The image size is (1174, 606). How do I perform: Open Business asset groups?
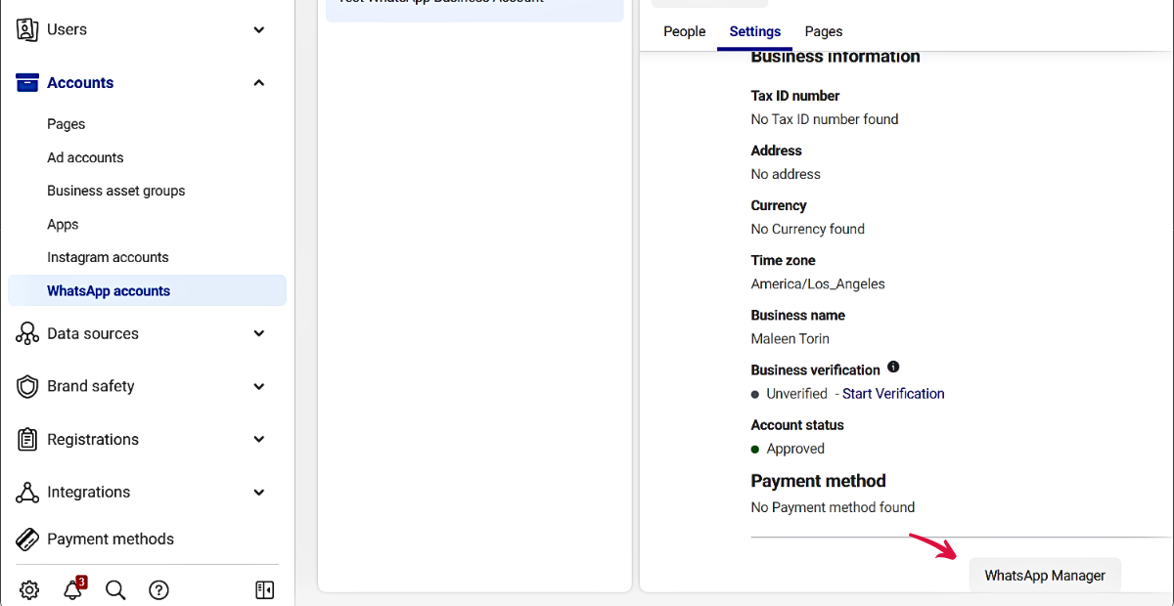point(116,191)
